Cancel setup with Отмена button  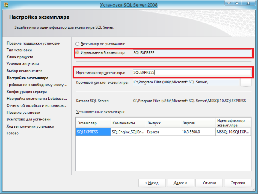pyautogui.click(x=209, y=183)
